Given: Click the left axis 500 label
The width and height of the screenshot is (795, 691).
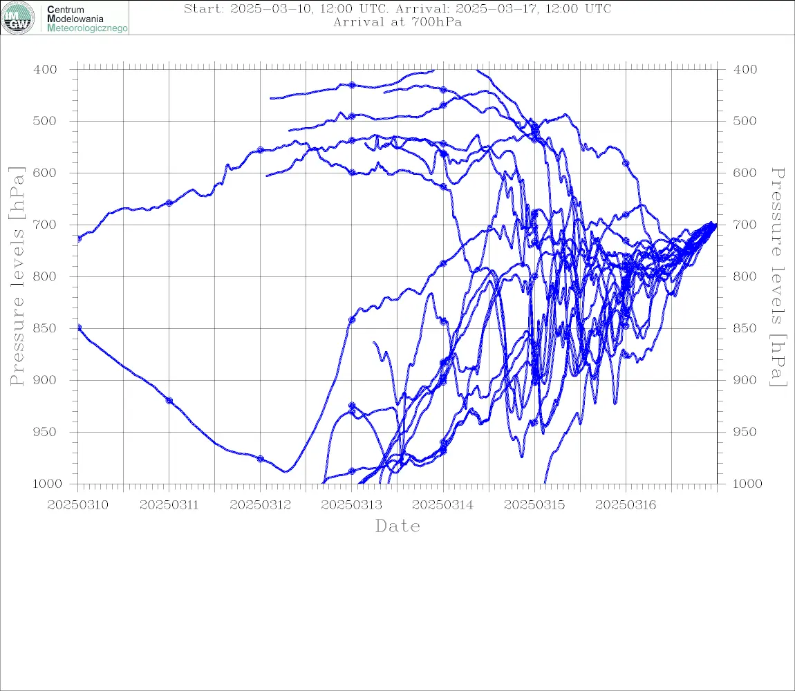Looking at the screenshot, I should (45, 121).
